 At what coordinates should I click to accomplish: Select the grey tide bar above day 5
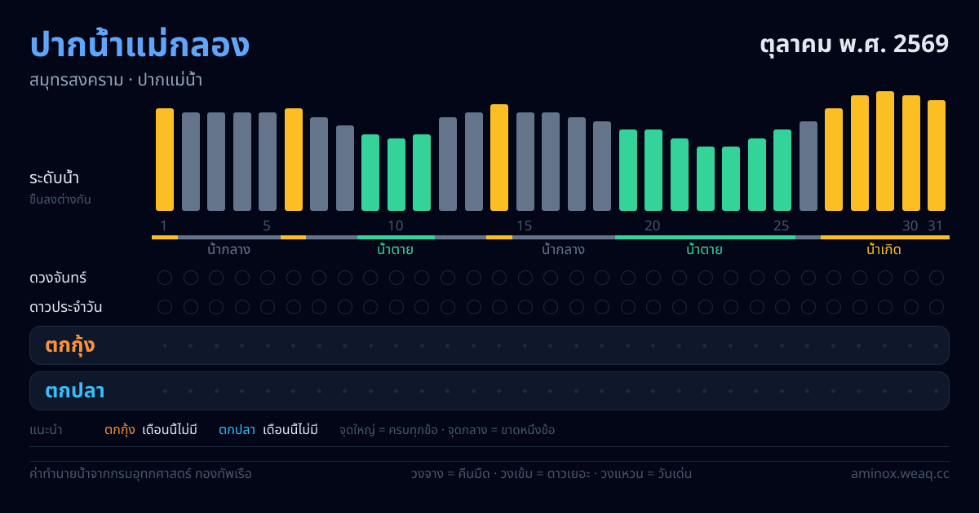(x=268, y=162)
